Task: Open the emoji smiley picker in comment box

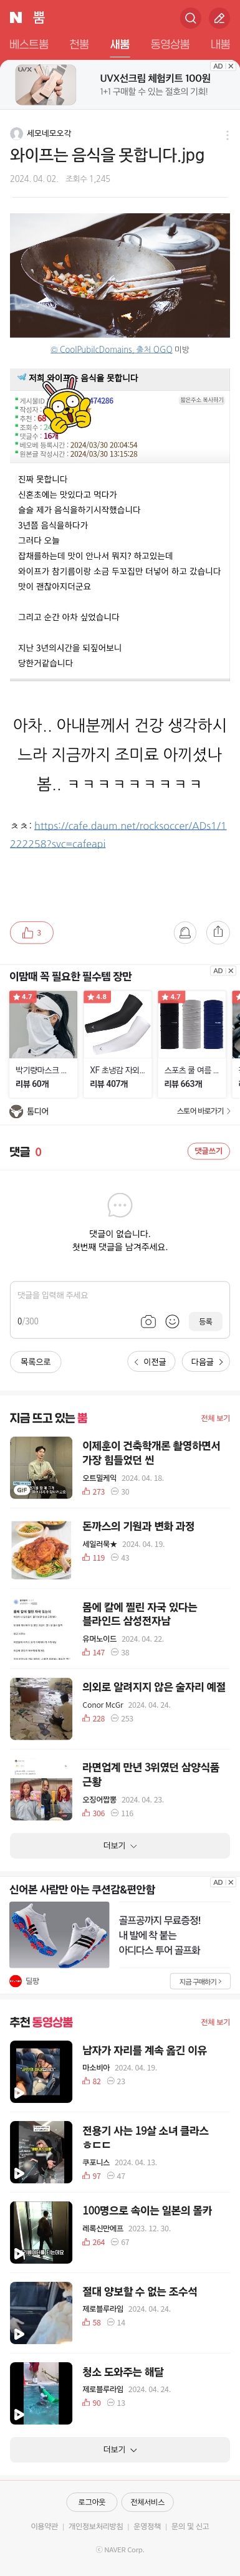Action: pos(172,1321)
